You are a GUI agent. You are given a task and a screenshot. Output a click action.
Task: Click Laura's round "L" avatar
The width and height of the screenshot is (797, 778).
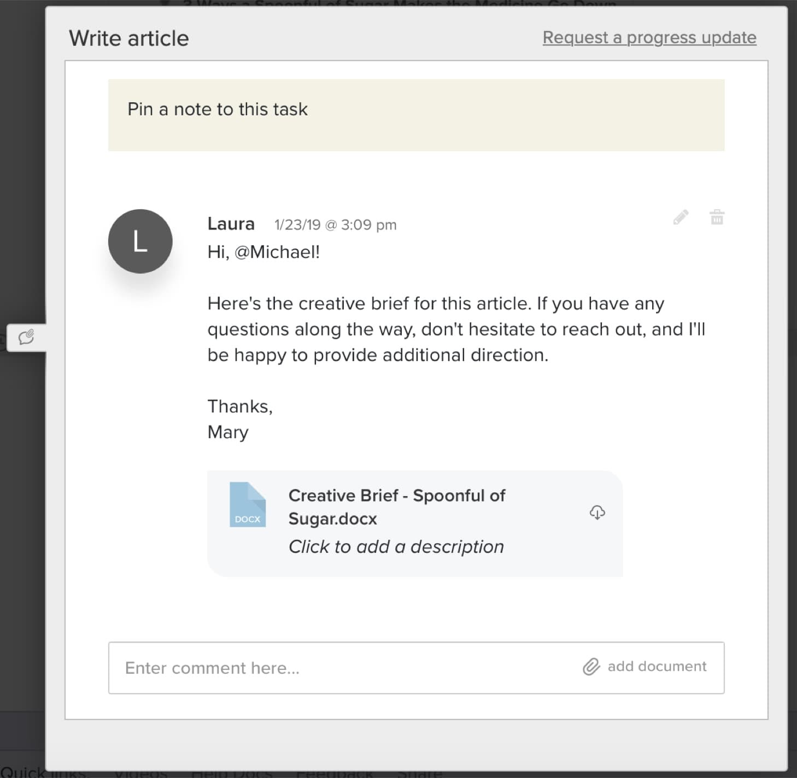(x=140, y=241)
